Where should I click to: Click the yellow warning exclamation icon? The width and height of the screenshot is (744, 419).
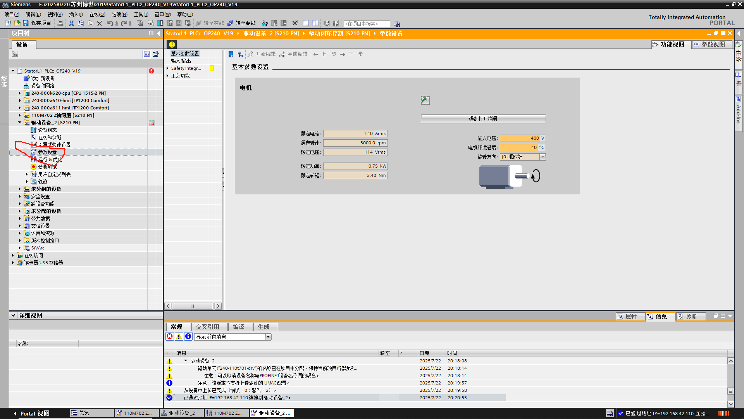pos(172,44)
